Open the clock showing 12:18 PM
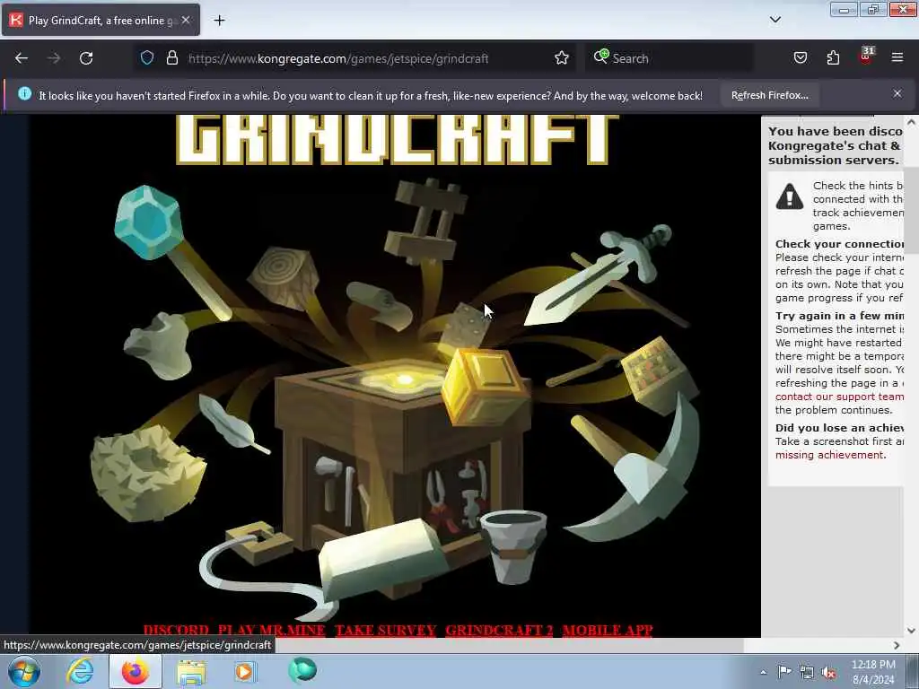 (x=873, y=672)
